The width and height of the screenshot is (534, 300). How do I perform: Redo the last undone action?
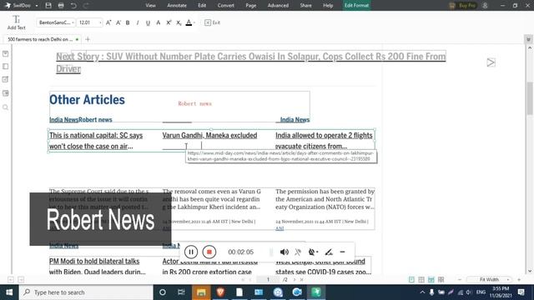(x=86, y=6)
